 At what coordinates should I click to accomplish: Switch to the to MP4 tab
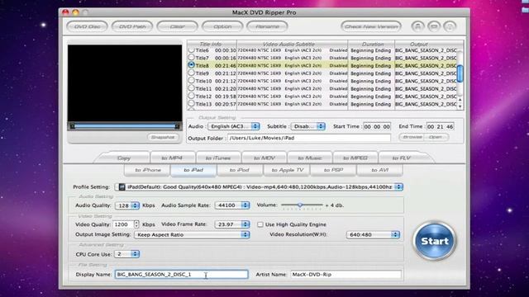coord(172,158)
